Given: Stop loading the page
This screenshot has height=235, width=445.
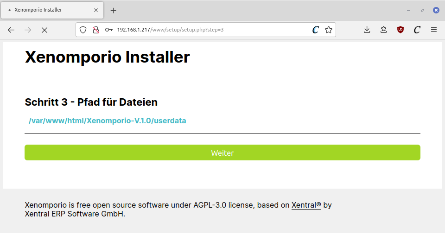Looking at the screenshot, I should pyautogui.click(x=44, y=30).
